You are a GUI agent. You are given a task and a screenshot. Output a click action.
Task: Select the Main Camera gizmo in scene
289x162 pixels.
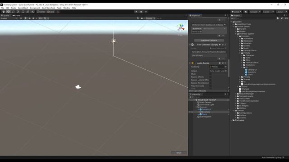78,87
